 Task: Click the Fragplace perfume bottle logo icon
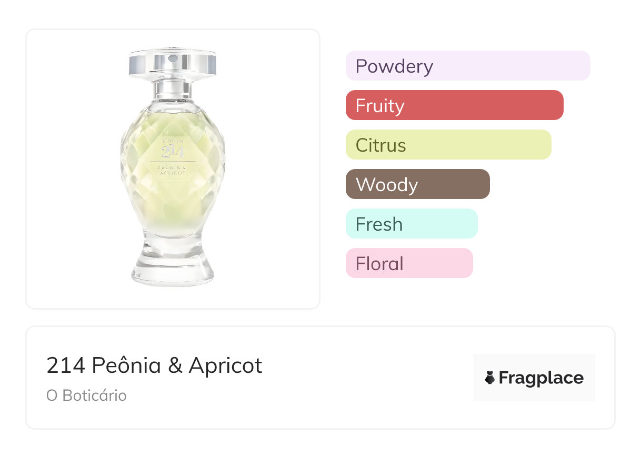point(490,378)
